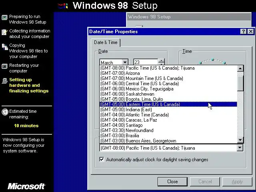The image size is (256, 192).
Task: Click the Microsoft logo
Action: pyautogui.click(x=26, y=186)
